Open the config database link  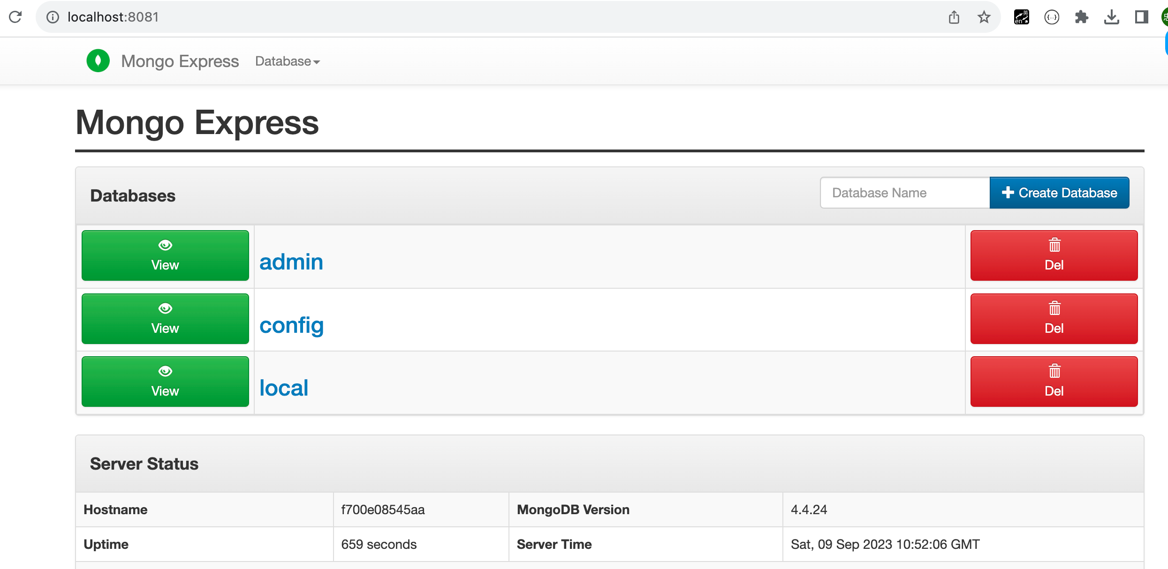292,325
